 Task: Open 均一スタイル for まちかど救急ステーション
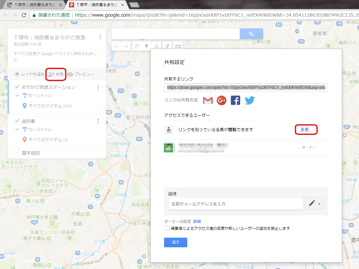[37, 95]
